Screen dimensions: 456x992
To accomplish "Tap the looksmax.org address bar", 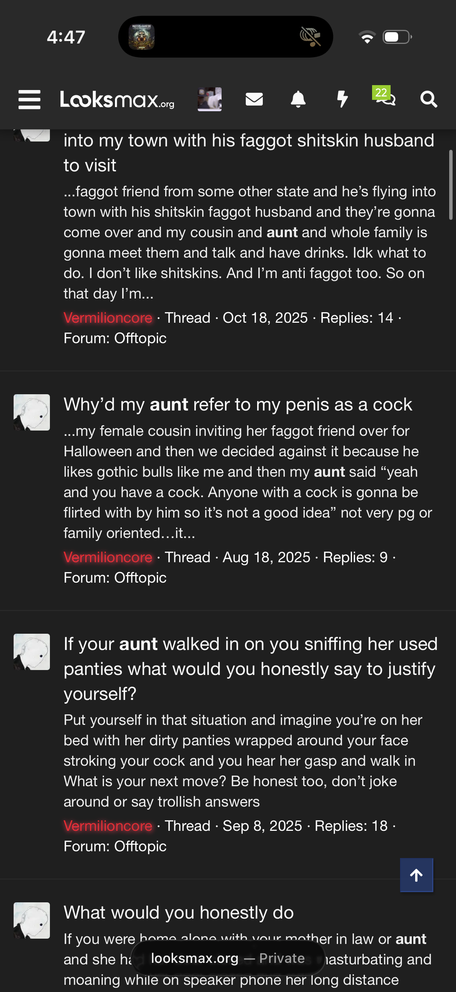I will (227, 958).
